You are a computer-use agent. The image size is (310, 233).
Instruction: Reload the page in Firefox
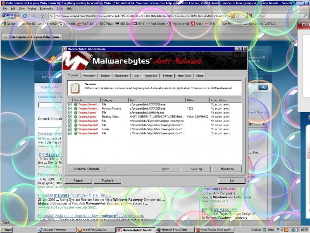[x=25, y=16]
